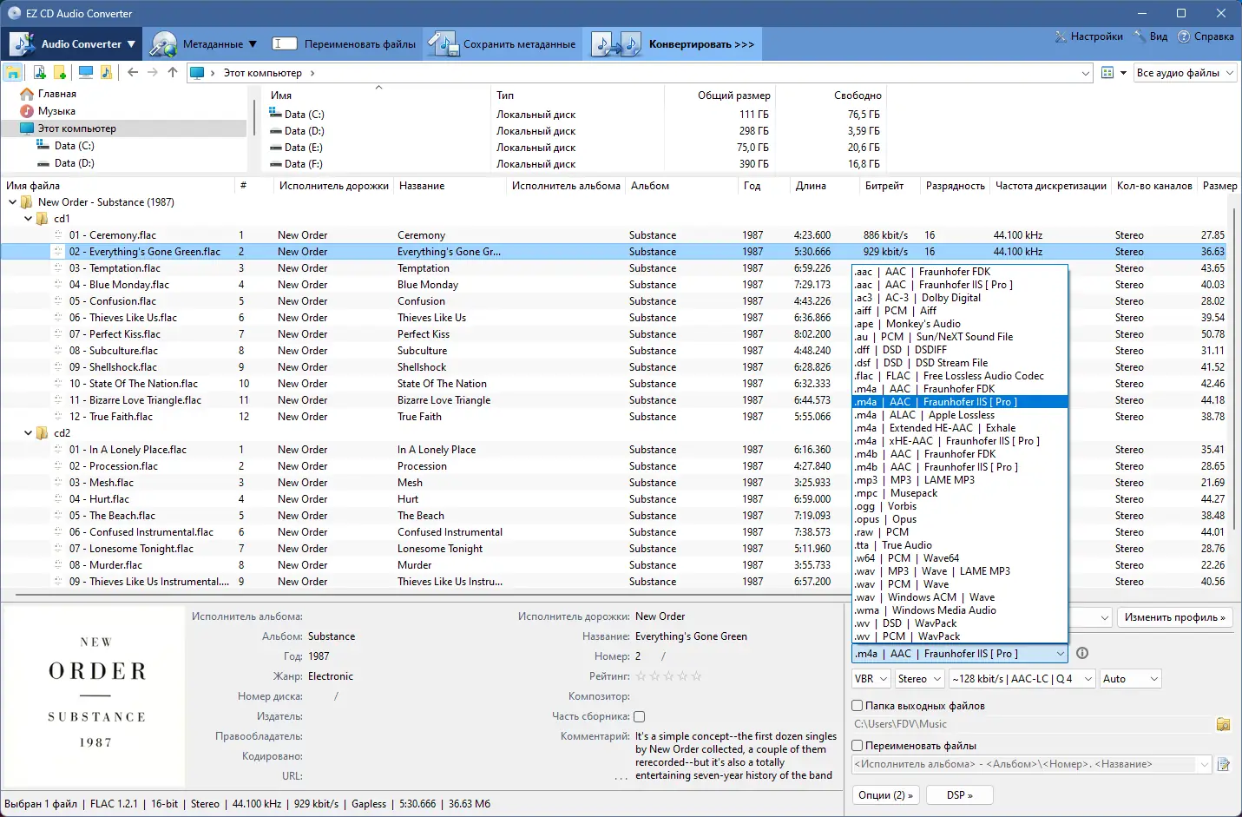Image resolution: width=1242 pixels, height=817 pixels.
Task: Click the Переименовать файлы text-field icon
Action: click(283, 43)
